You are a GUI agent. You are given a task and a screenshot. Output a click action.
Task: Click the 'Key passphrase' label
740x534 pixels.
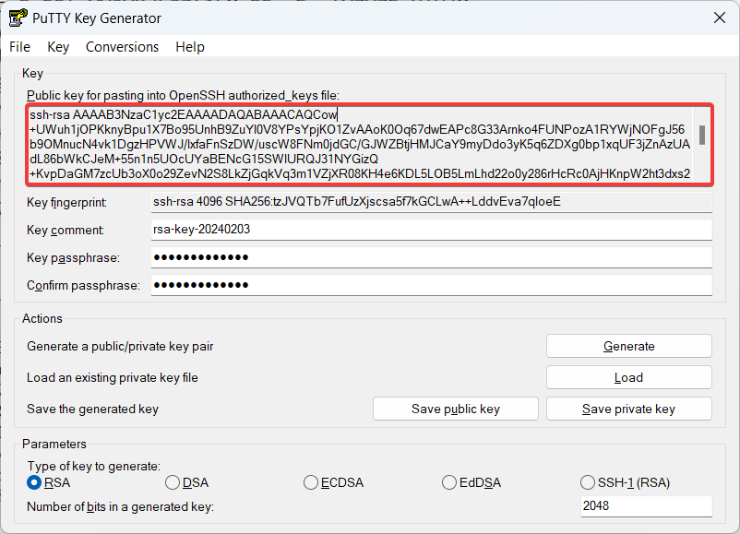tap(73, 258)
